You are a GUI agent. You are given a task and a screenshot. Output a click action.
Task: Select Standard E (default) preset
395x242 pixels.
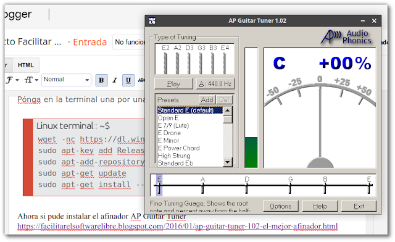point(189,110)
